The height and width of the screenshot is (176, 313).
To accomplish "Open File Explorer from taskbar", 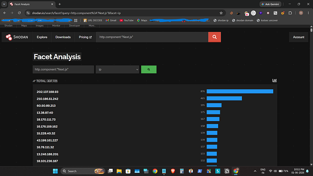I will click(x=119, y=171).
